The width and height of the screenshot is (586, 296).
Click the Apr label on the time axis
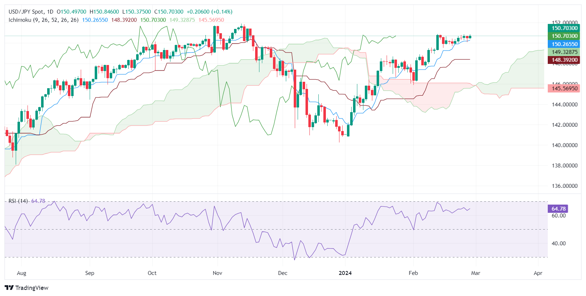coord(538,273)
